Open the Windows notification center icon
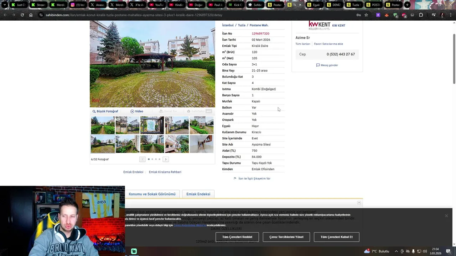Viewport: 456px width, 256px height. tap(449, 251)
